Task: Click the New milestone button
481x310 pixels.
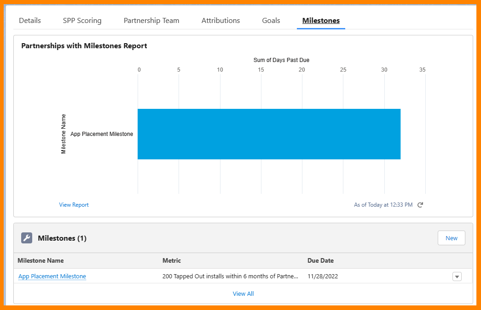Action: (451, 238)
